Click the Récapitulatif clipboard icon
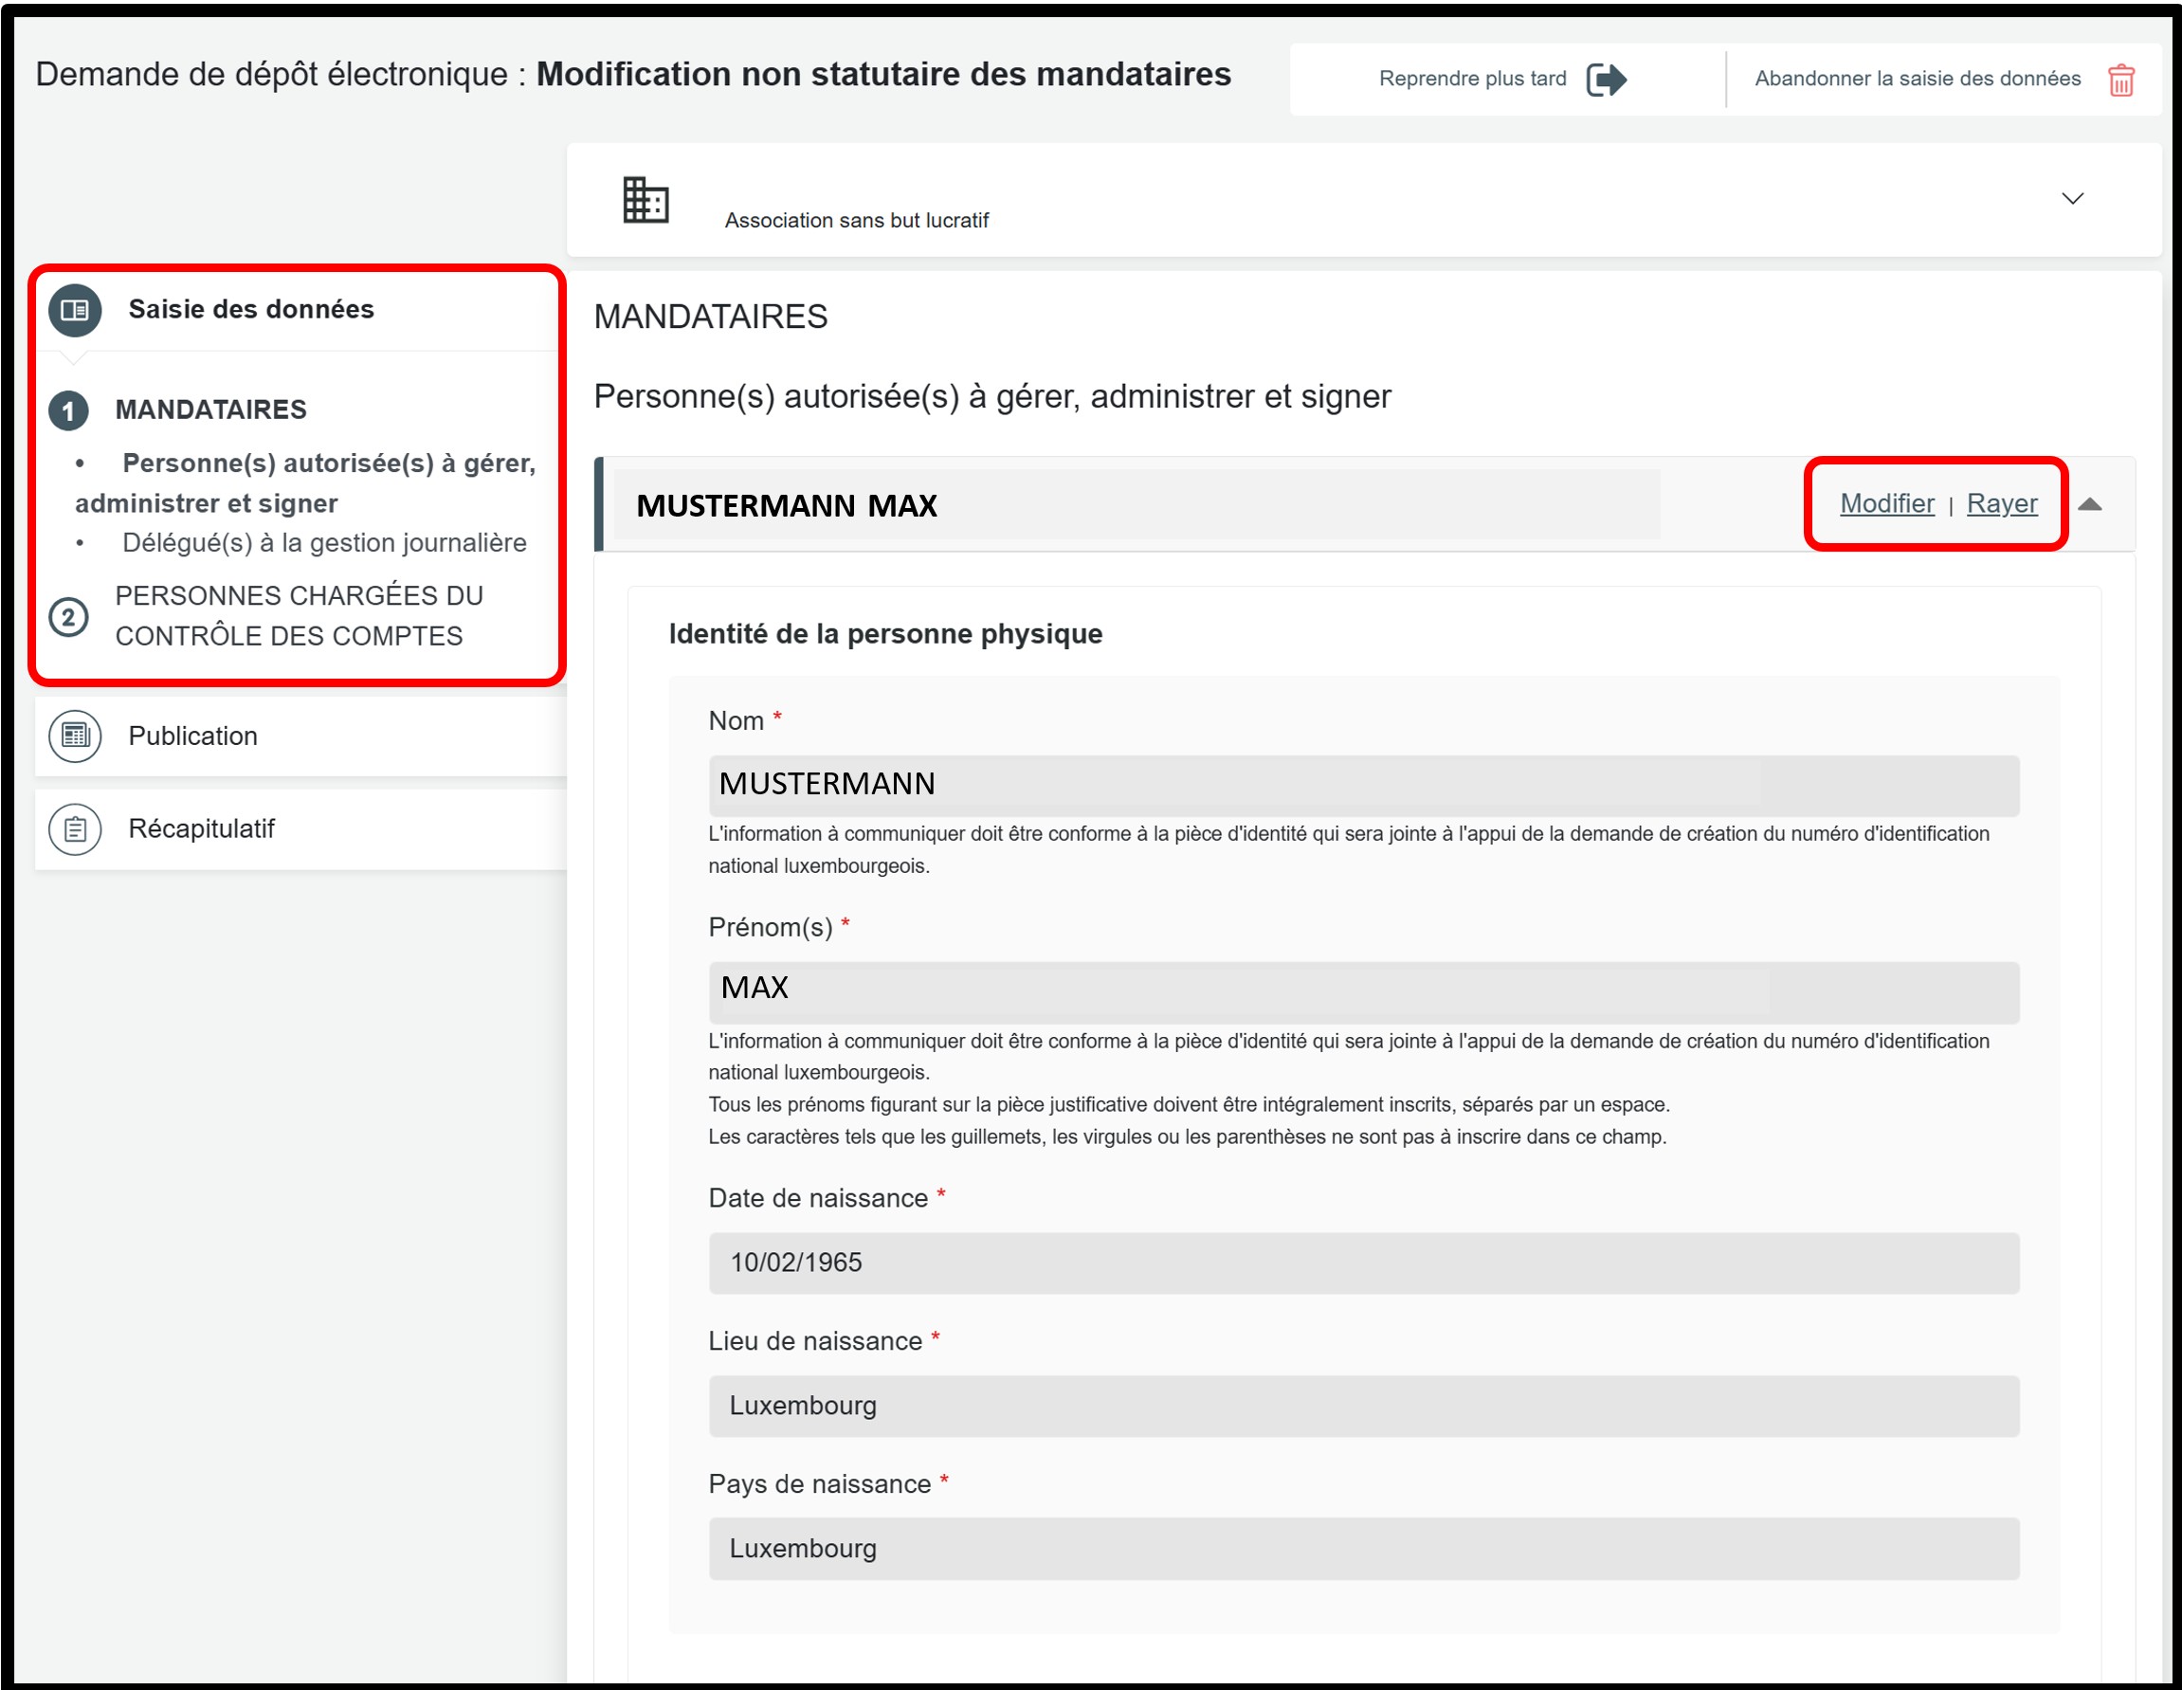The image size is (2182, 1690). pyautogui.click(x=75, y=829)
